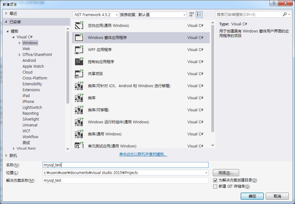
Task: Switch to medium icons list view
Action: [199, 15]
